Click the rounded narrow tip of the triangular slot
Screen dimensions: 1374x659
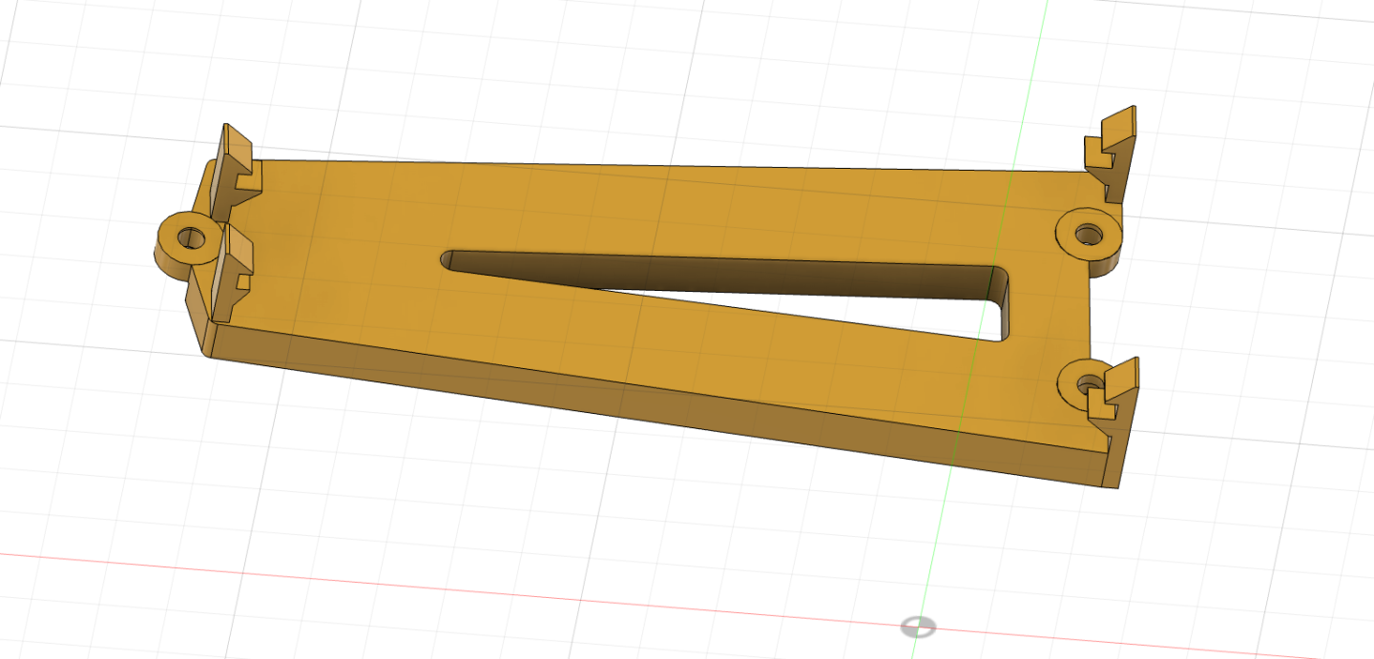pyautogui.click(x=448, y=258)
